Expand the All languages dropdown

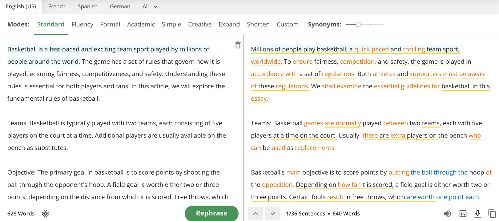150,6
